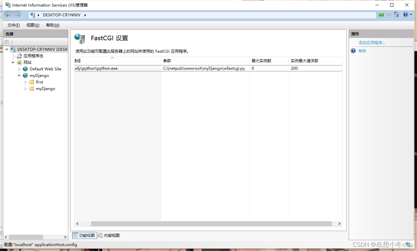
Task: Click the status bar config icon at bottom right
Action: [409, 244]
